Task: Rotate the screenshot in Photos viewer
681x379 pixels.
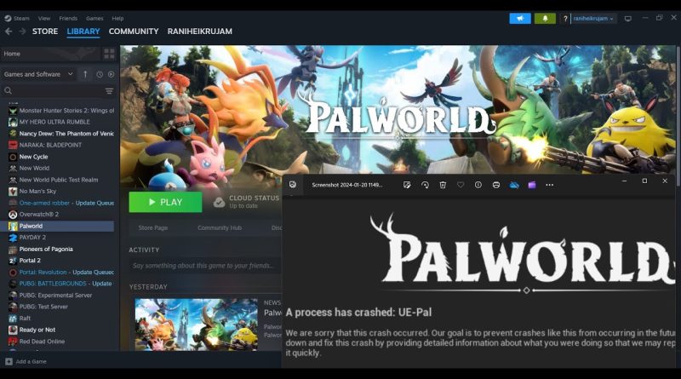Action: pyautogui.click(x=425, y=185)
